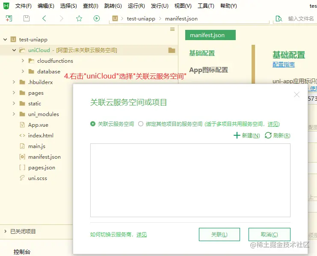Expand the pages folder
Viewport: 317px width, 256px height.
pos(14,93)
